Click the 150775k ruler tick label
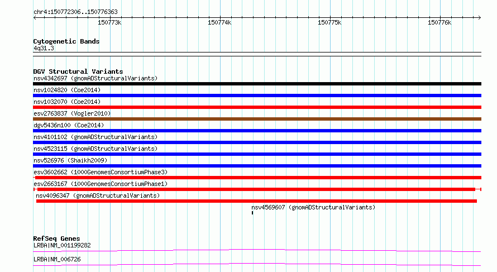Screen dimensions: 497x272 [x=329, y=22]
